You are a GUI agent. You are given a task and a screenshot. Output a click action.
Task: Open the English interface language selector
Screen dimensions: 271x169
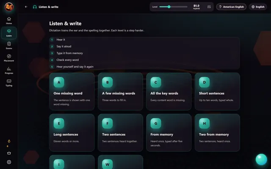(258, 7)
